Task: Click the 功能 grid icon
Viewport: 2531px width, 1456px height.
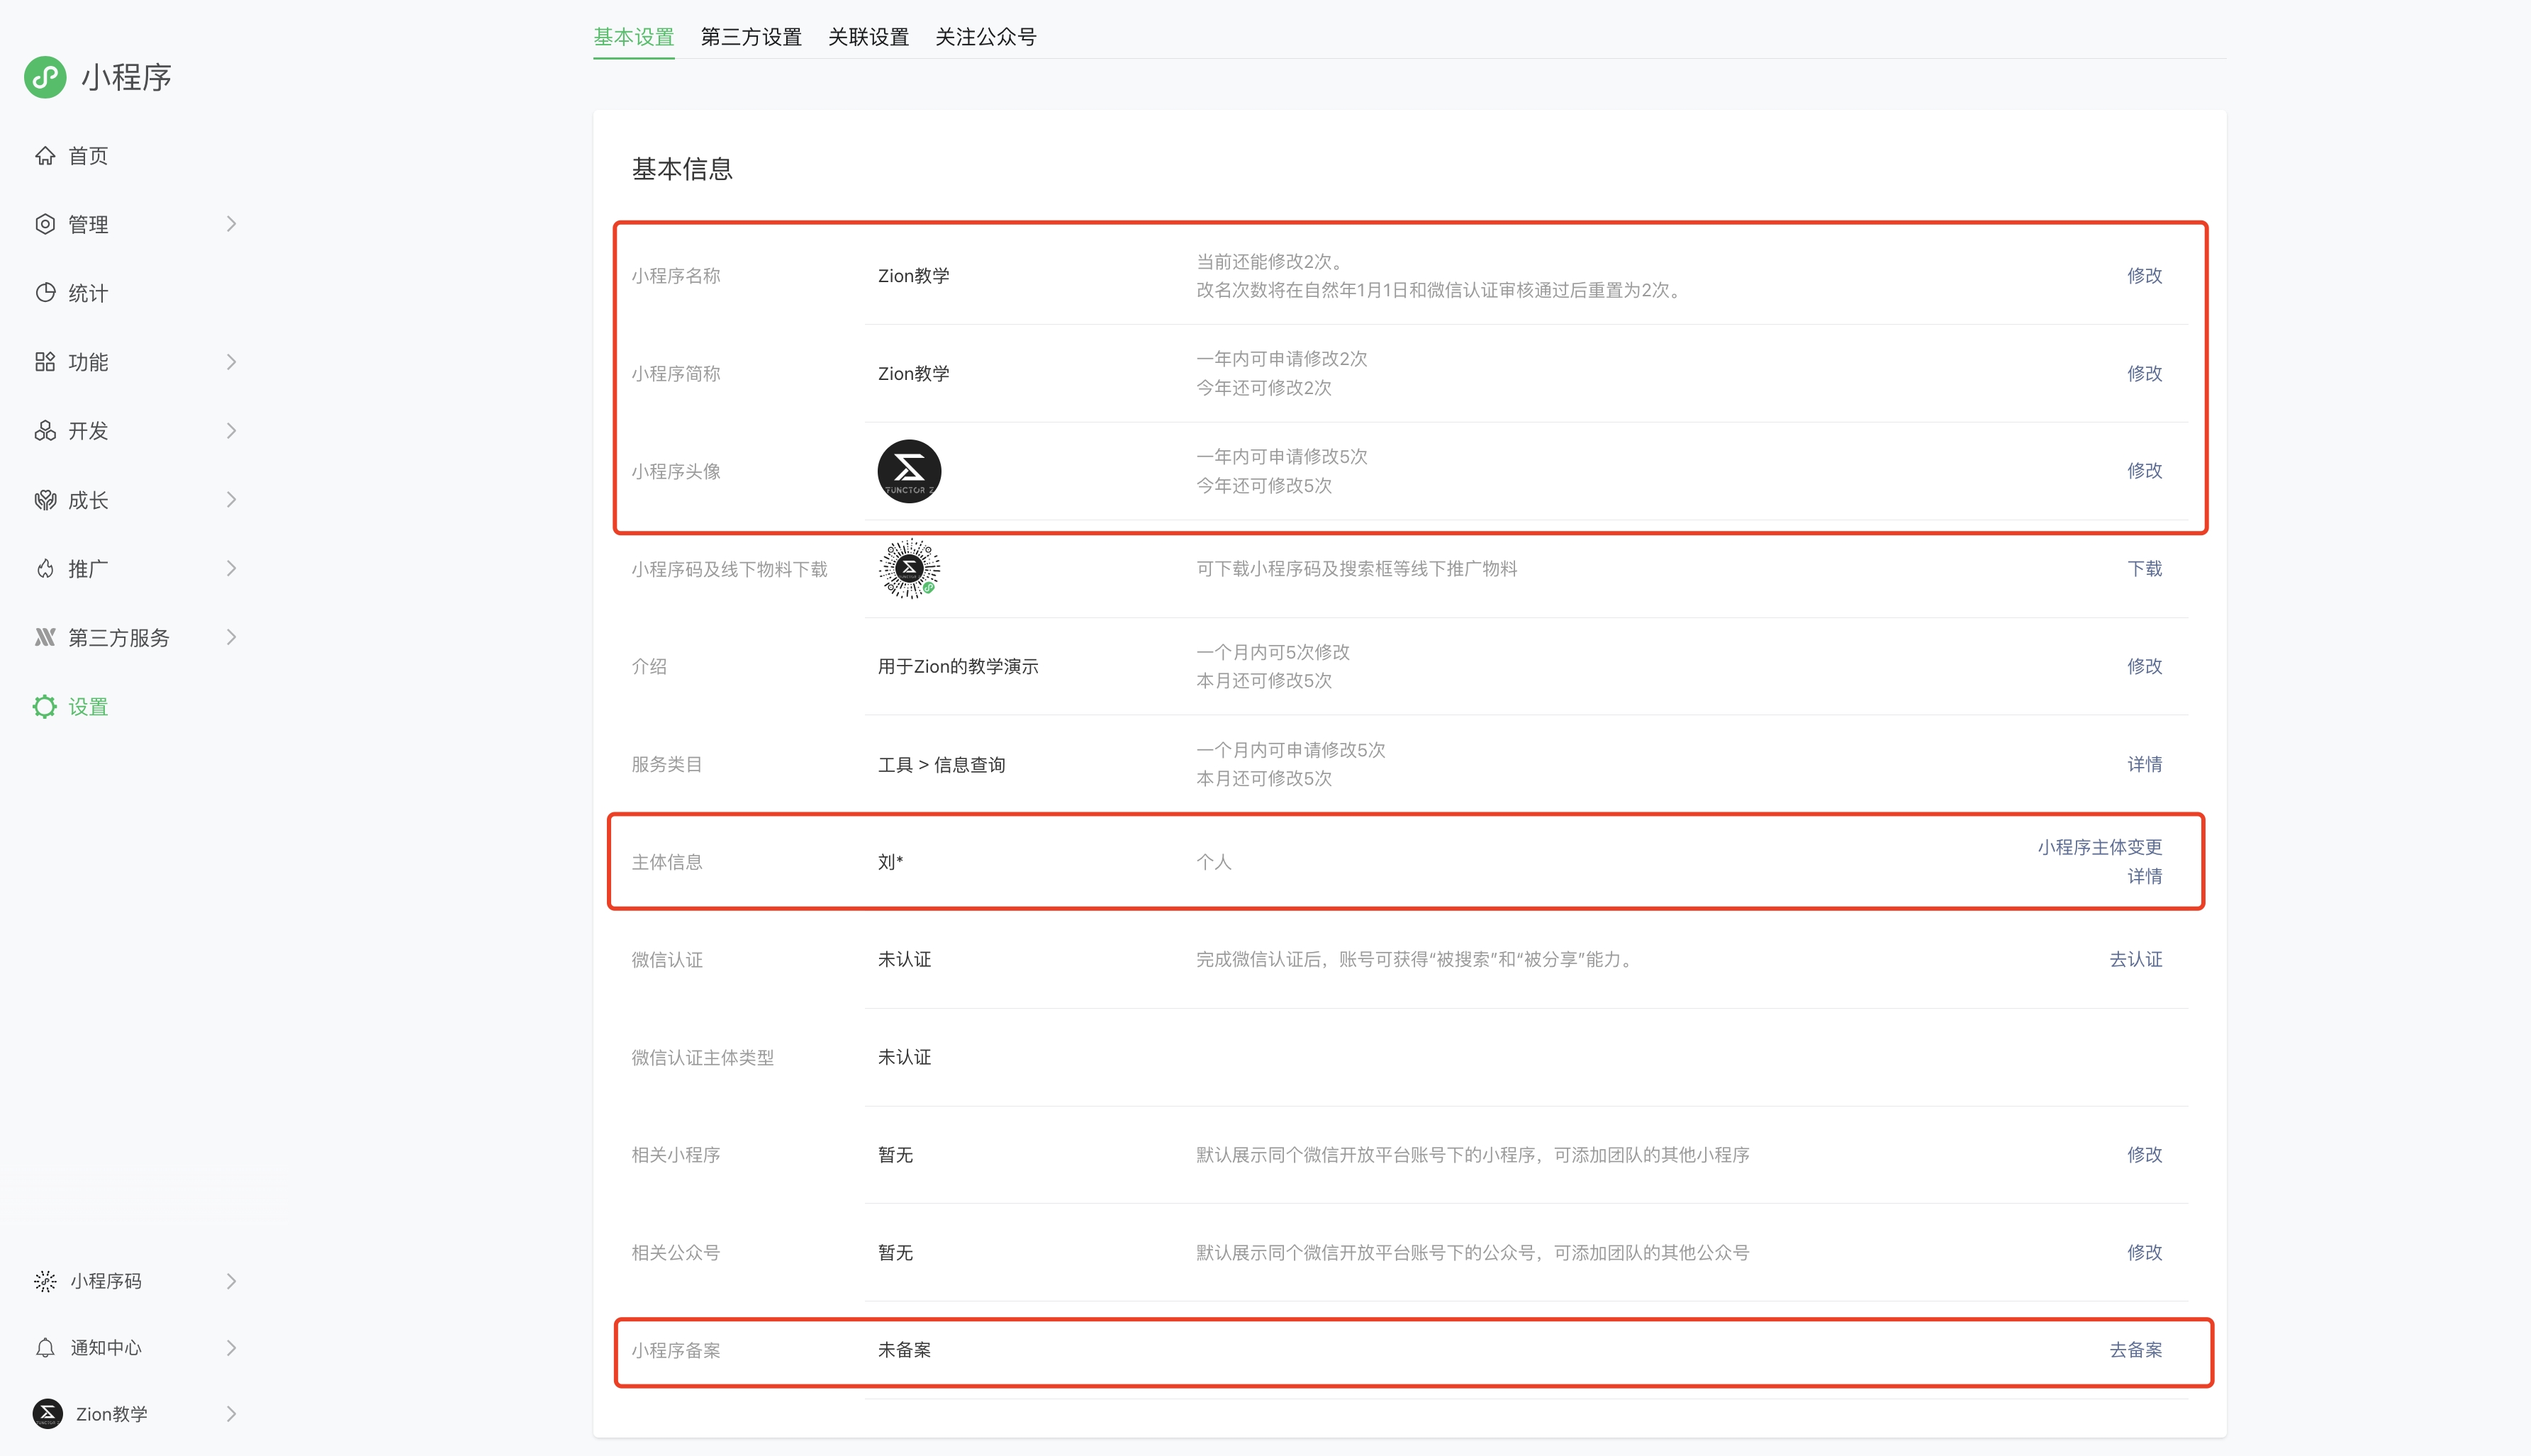Action: [45, 362]
